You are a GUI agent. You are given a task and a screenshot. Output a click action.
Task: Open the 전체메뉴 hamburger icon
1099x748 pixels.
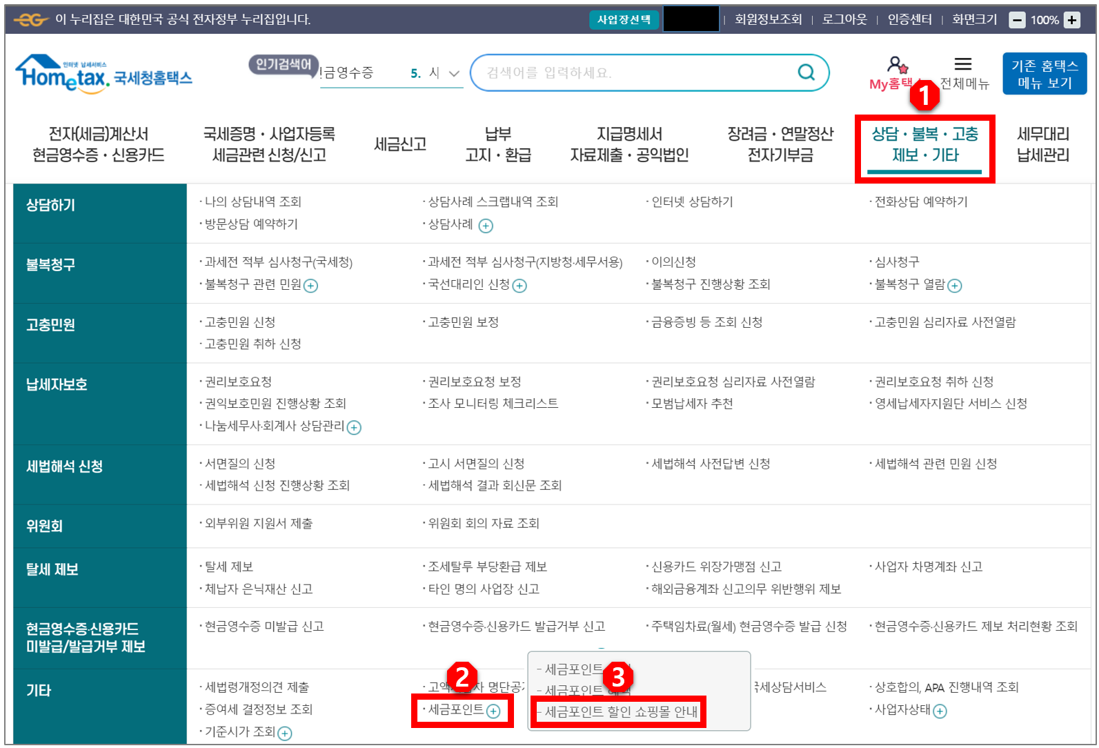click(x=963, y=64)
